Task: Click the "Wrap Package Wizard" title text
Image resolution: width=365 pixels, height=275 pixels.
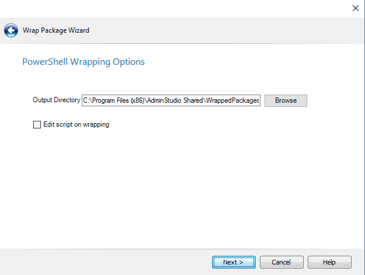Action: (56, 30)
